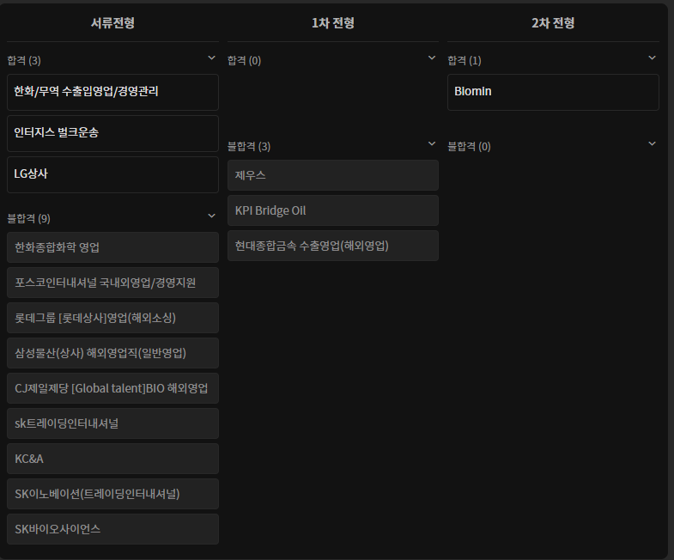Collapse the 2차 전형 불합격 (0) chevron
The width and height of the screenshot is (674, 560).
click(652, 143)
